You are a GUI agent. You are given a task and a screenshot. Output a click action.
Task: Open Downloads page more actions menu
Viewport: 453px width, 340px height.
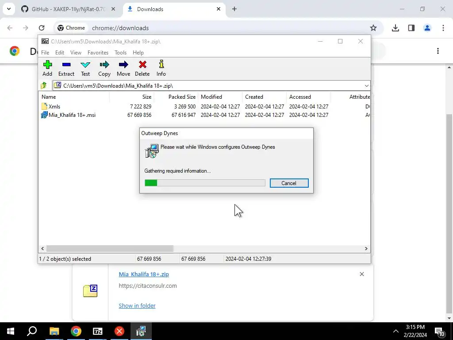(x=438, y=51)
